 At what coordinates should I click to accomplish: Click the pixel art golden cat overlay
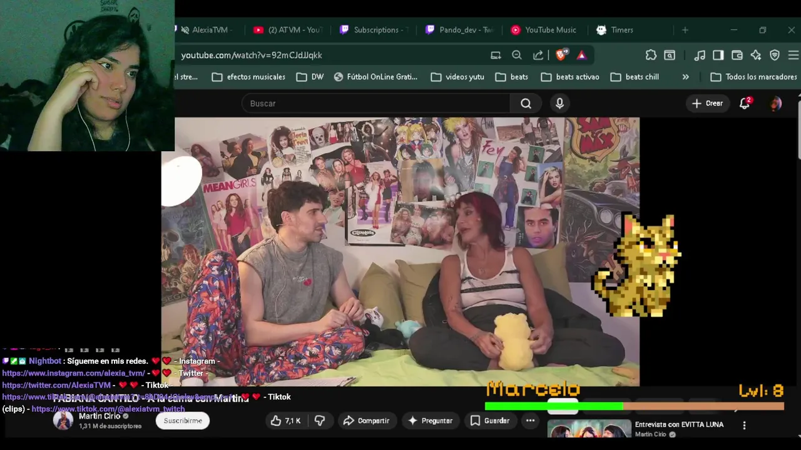637,265
